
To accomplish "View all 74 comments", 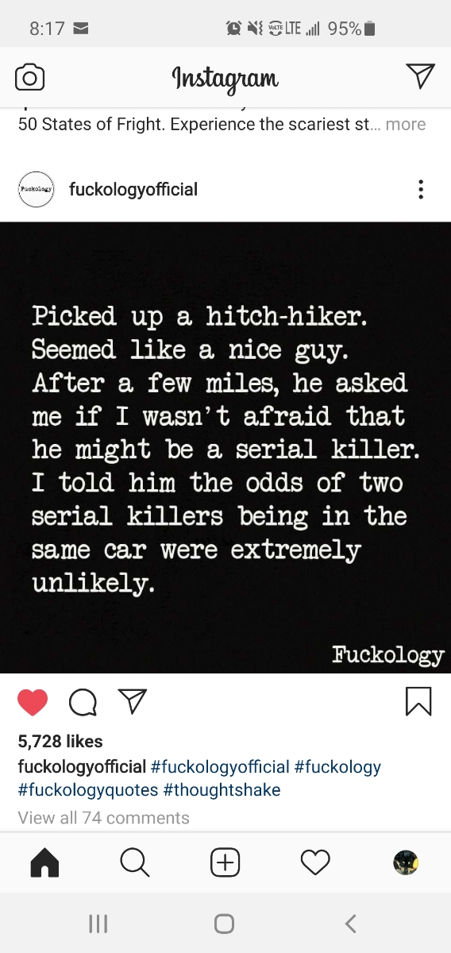I will pos(103,818).
